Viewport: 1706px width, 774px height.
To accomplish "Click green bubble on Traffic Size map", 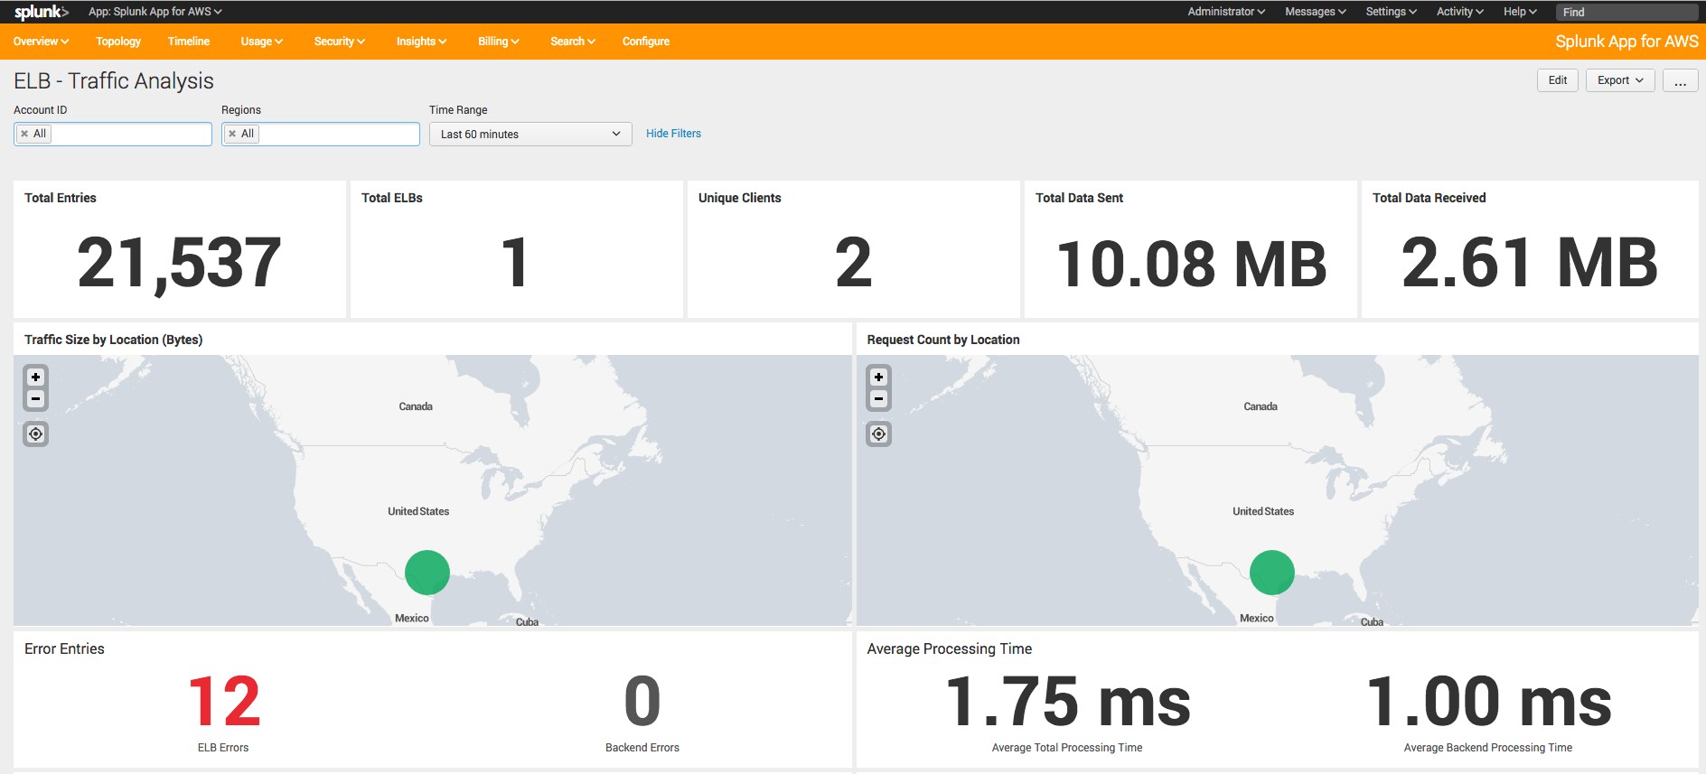I will (x=427, y=573).
